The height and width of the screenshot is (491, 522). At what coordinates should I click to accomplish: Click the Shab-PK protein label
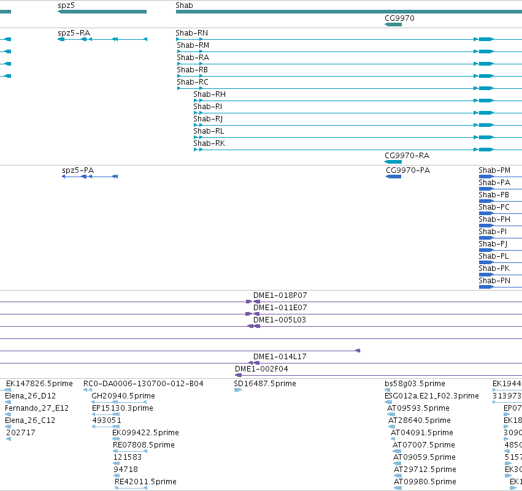[494, 268]
